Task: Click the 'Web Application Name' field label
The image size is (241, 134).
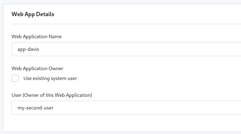Action: (x=36, y=36)
